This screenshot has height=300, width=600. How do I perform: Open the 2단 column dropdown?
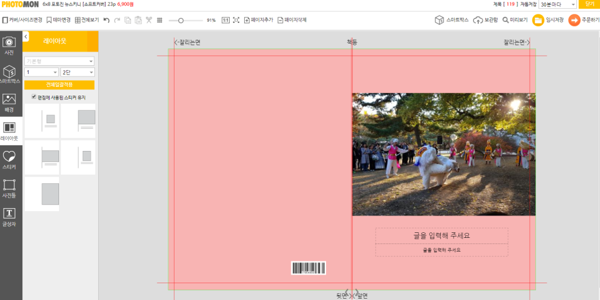pyautogui.click(x=77, y=72)
